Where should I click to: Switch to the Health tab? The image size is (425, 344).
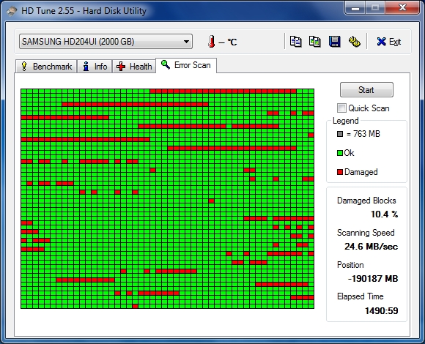point(134,67)
